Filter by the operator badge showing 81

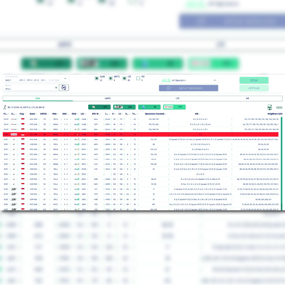[x=149, y=107]
